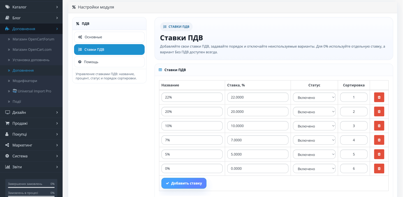Click the tag icon beside Каталог
Image resolution: width=403 pixels, height=197 pixels.
click(8, 7)
